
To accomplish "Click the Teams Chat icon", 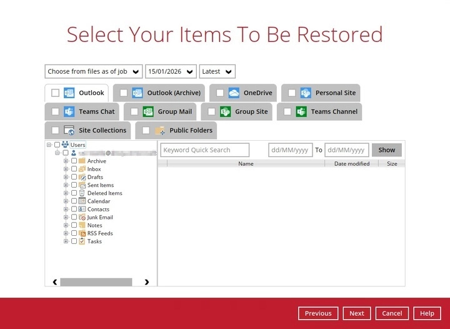I will [x=69, y=112].
